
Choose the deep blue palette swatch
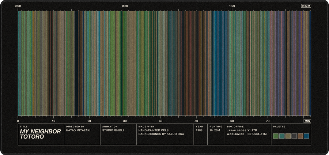(x=306, y=136)
